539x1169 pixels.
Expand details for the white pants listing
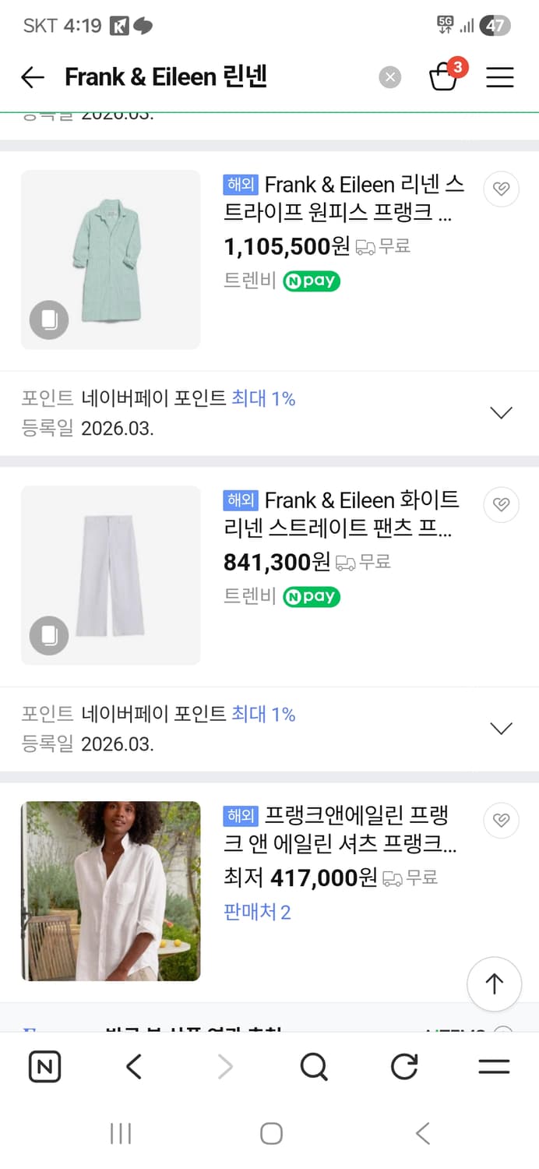point(501,727)
